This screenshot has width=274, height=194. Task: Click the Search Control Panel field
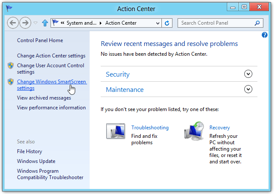[x=220, y=23]
